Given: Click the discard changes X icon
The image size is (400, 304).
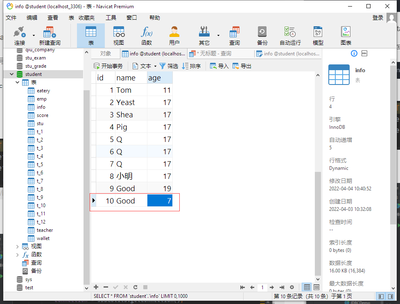Looking at the screenshot, I should [x=126, y=287].
